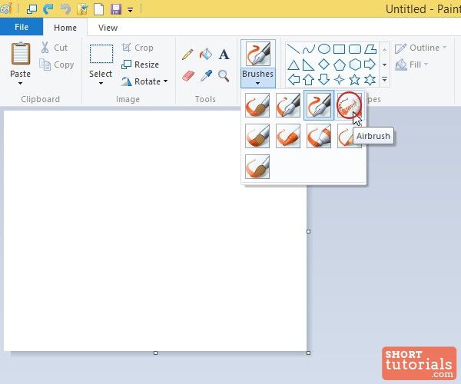Viewport: 461px width, 384px height.
Task: Click the New document icon in title bar
Action: coord(99,8)
